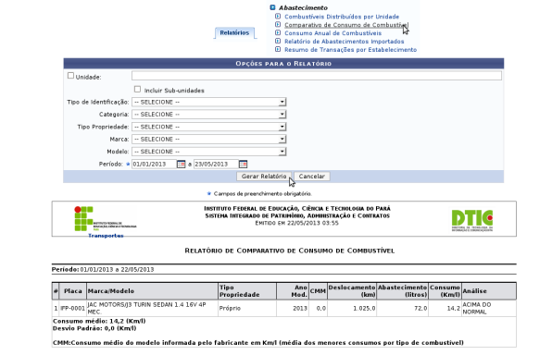The height and width of the screenshot is (355, 552).
Task: Focus the Unidade text field
Action: [x=317, y=76]
